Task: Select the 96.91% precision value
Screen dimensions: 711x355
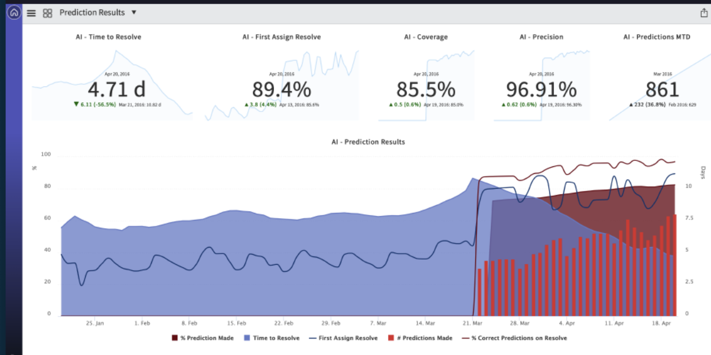Action: [542, 89]
